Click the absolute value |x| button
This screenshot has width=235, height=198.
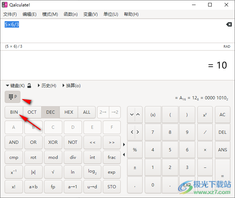click(x=33, y=172)
